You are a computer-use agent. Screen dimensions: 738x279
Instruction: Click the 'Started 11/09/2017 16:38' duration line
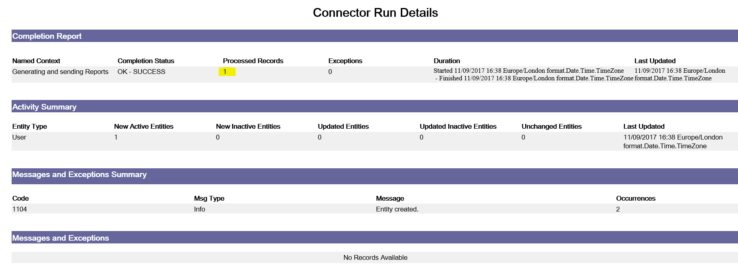[528, 71]
